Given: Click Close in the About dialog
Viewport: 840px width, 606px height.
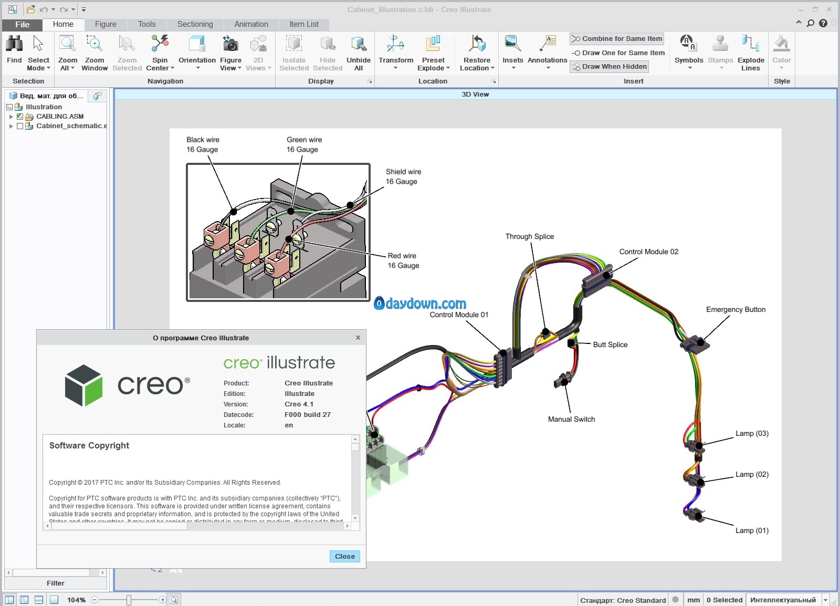Looking at the screenshot, I should pos(345,556).
